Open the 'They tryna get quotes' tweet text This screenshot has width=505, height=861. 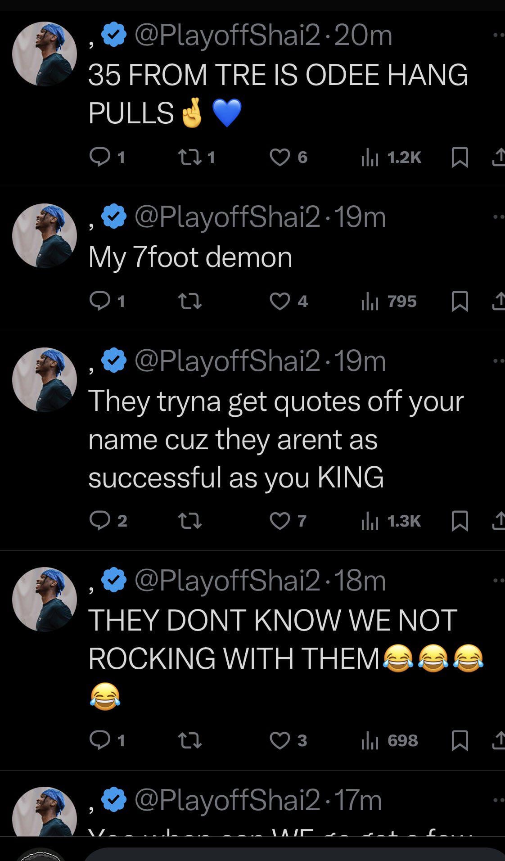(x=275, y=439)
